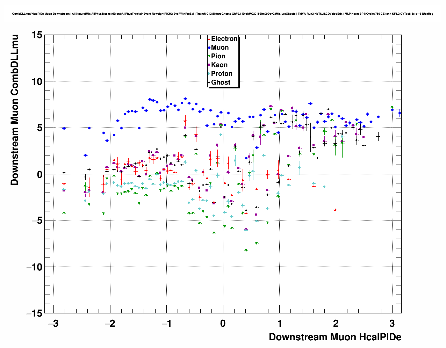Click the red Electron triangle legend marker
446x348 pixels.
pos(209,39)
